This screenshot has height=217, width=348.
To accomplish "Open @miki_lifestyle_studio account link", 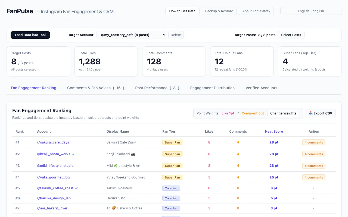I will click(55, 166).
